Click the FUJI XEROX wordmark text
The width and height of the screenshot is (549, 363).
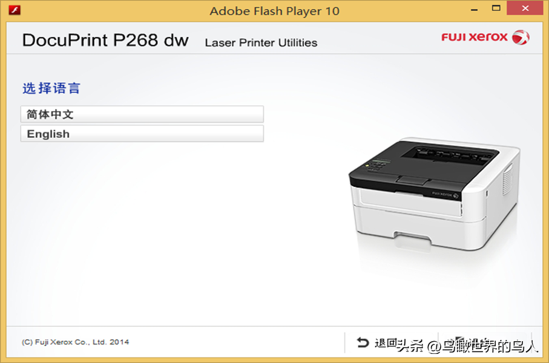coord(474,37)
